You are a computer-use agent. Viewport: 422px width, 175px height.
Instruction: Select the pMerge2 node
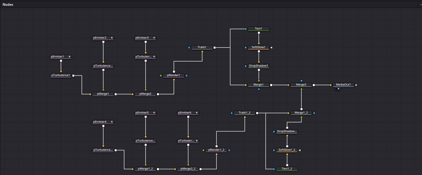coord(146,94)
